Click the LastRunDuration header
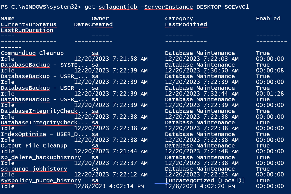Screen dimensions: 291x194 click(27, 30)
